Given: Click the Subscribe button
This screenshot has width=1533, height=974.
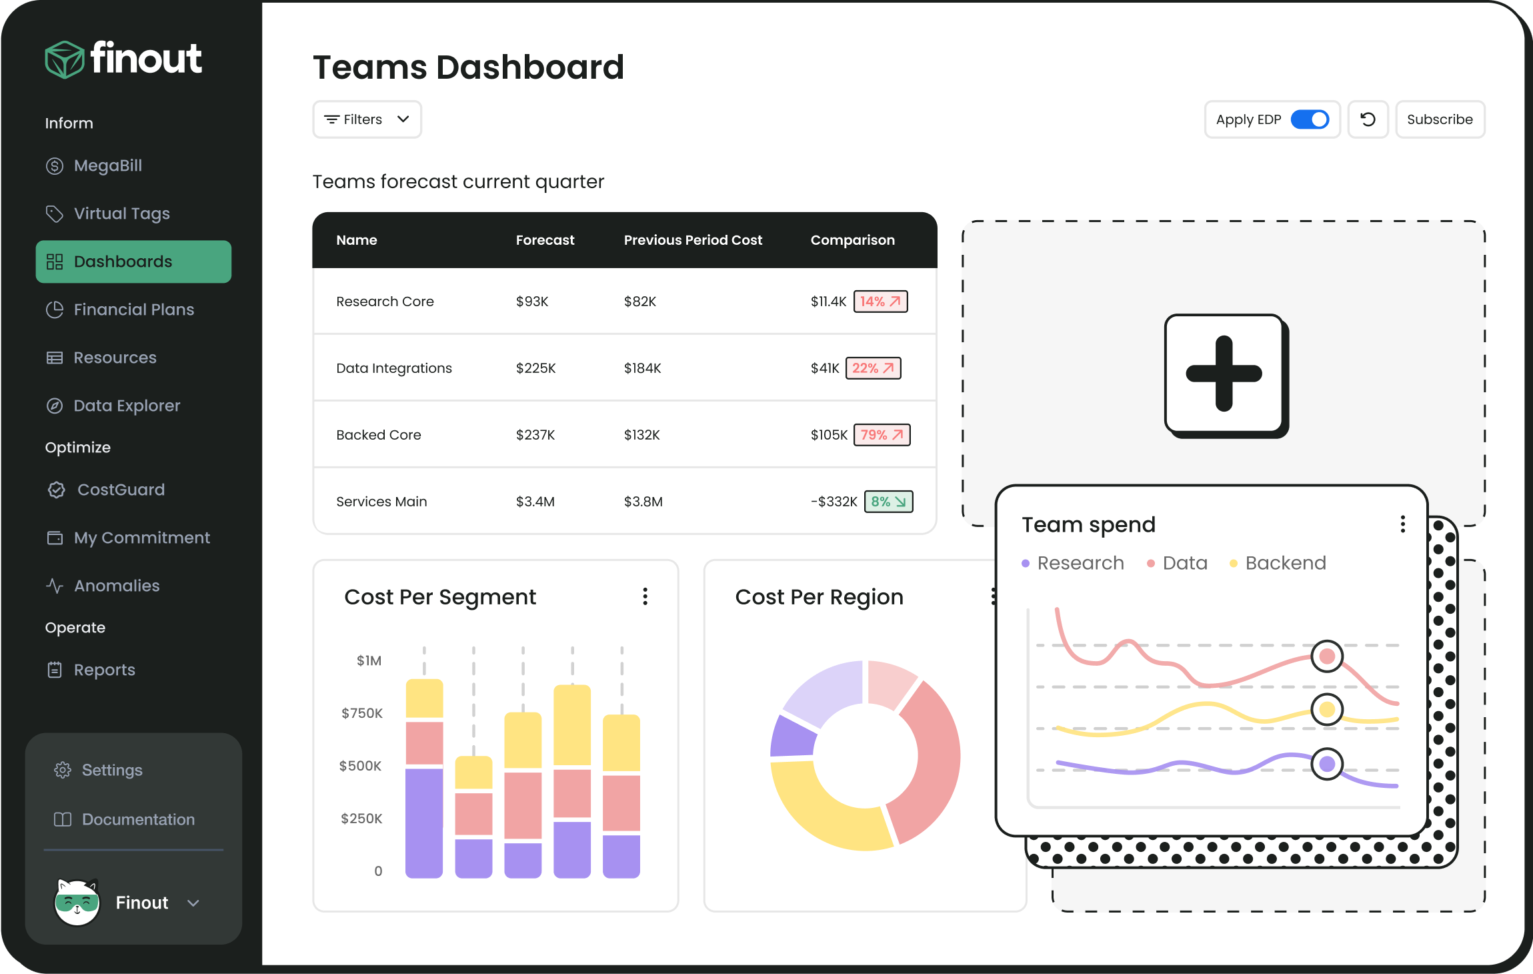Looking at the screenshot, I should pos(1440,119).
